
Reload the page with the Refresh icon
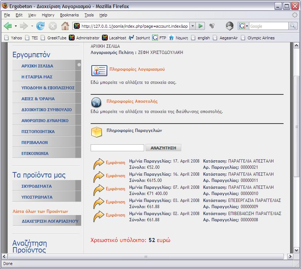coord(40,26)
